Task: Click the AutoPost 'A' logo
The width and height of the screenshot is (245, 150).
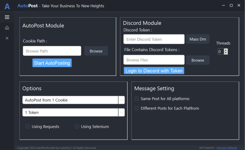Action: point(7,6)
